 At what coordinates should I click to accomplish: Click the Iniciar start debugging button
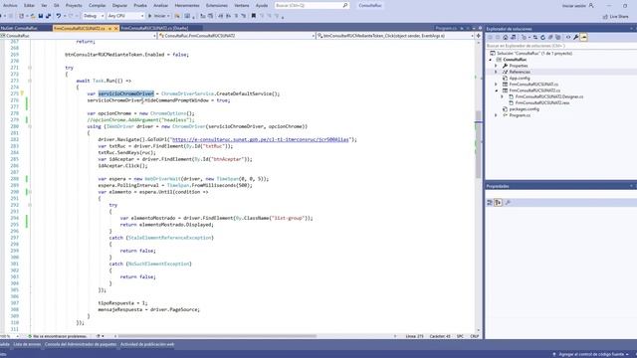[x=159, y=16]
